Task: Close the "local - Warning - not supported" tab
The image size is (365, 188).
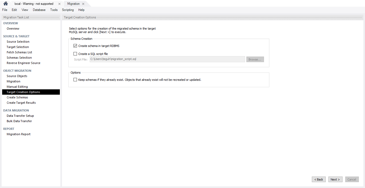Action: (x=59, y=4)
